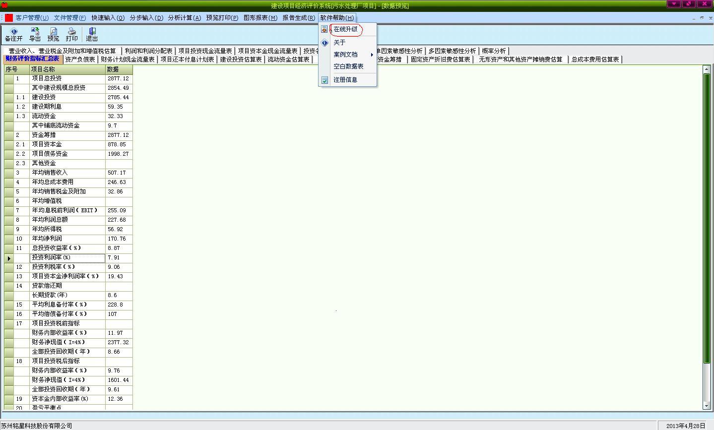Click the info icon beside 关于

(x=325, y=43)
